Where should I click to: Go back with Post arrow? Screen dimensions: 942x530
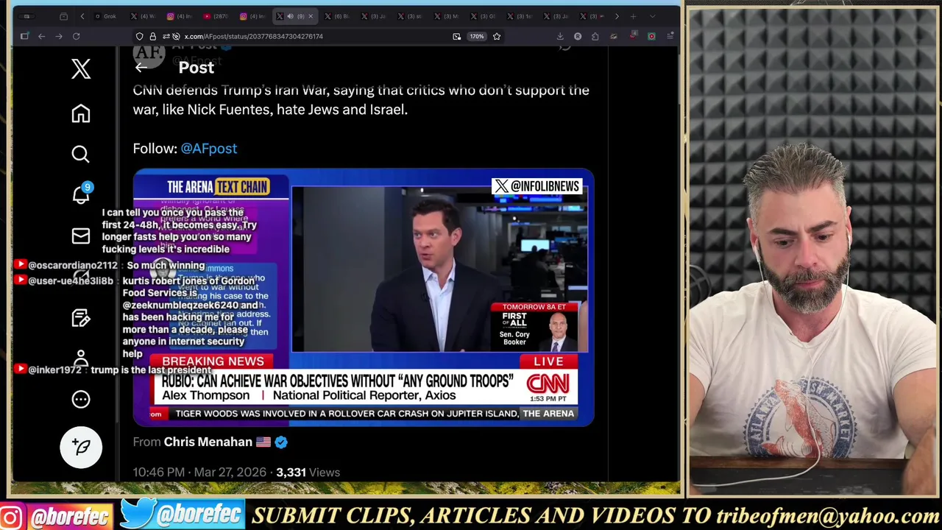(141, 68)
